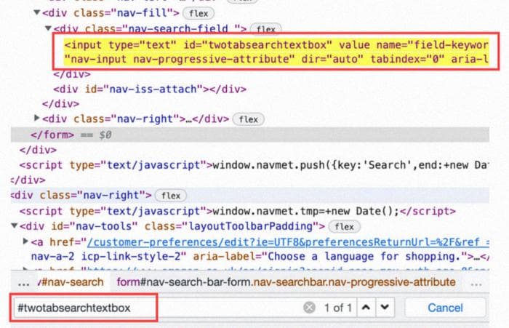Toggle flex badge beside nav-tools div

(344, 226)
